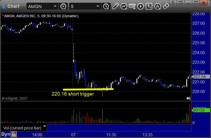Click the chart title AMGN, AMGEN INC text
Screen dimensions: 211x138
(40, 16)
